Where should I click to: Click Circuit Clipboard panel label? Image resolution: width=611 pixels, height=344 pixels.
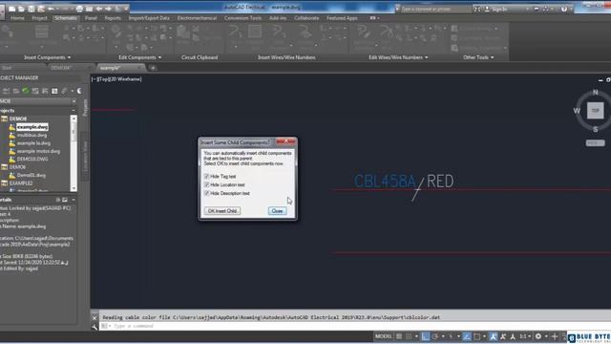200,57
